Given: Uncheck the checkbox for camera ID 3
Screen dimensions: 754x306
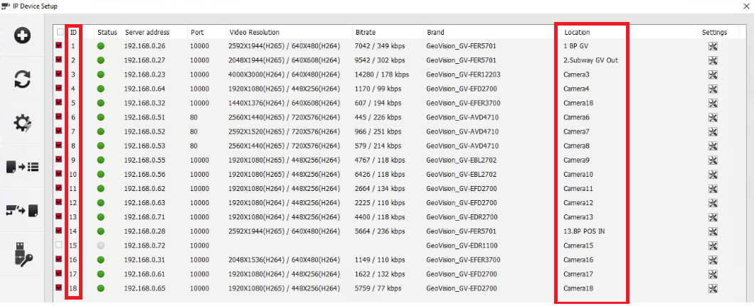Looking at the screenshot, I should click(x=59, y=75).
